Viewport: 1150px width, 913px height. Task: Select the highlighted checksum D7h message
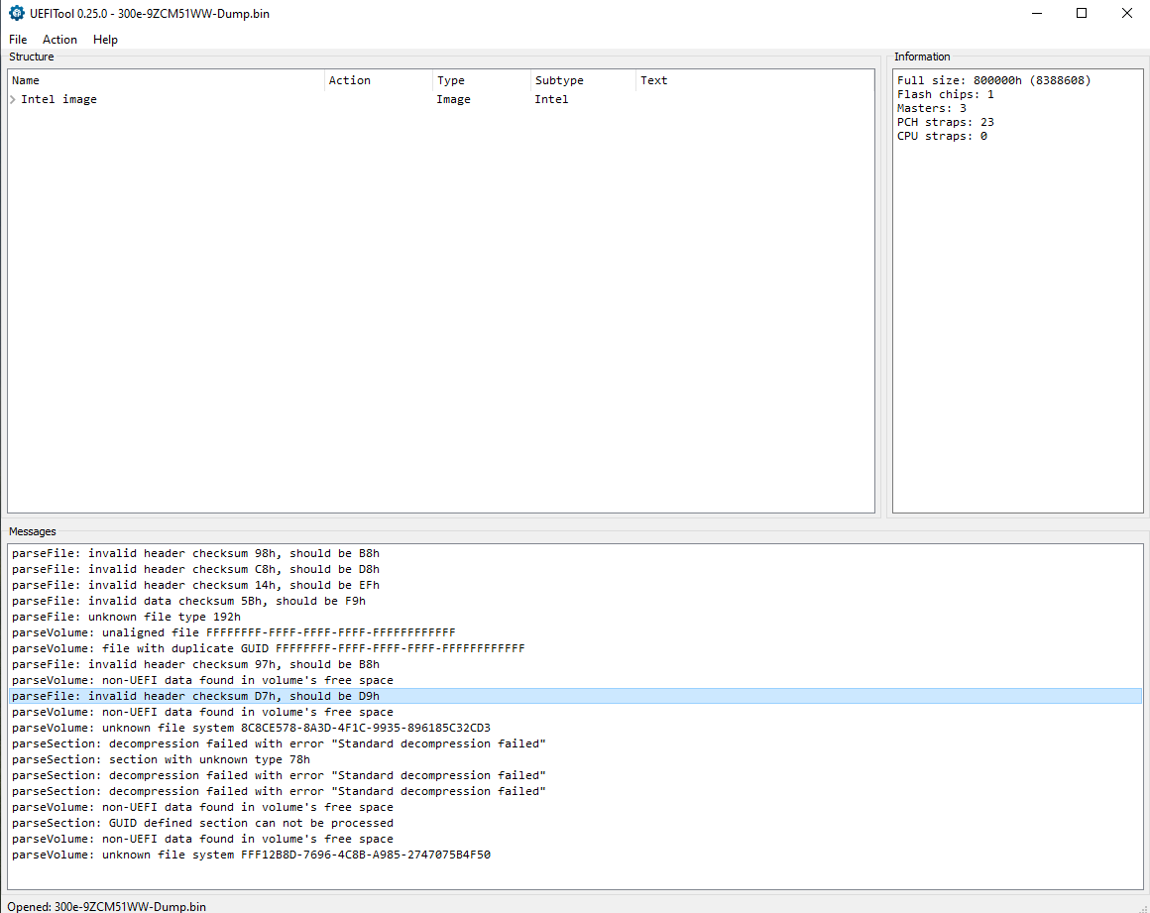[x=195, y=696]
